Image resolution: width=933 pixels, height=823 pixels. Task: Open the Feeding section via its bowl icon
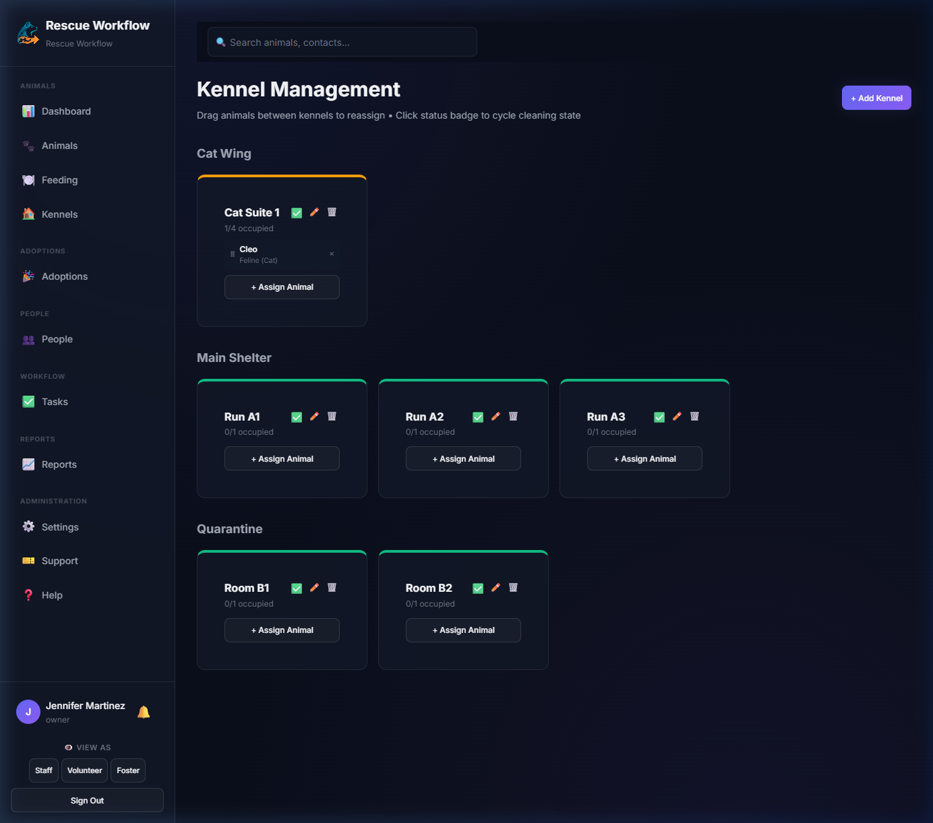[x=28, y=180]
